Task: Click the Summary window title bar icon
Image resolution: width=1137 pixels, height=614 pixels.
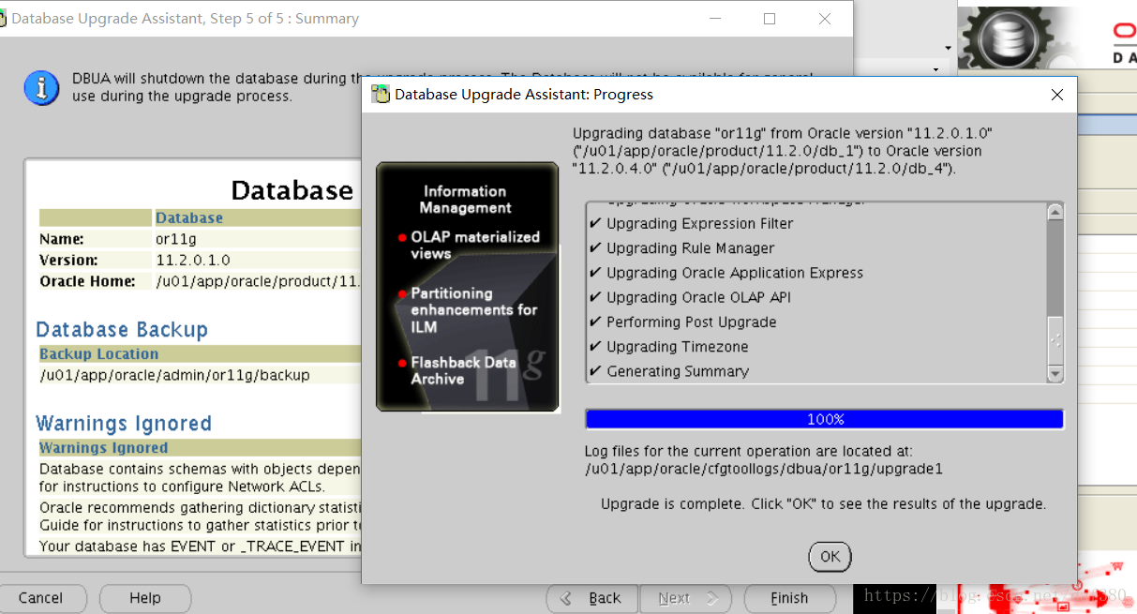Action: [3, 19]
